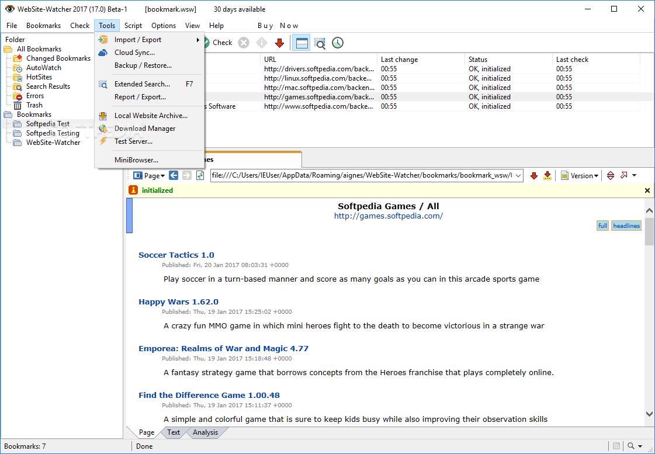
Task: Open Happy Wars 1.62.0 article link
Action: [x=178, y=302]
